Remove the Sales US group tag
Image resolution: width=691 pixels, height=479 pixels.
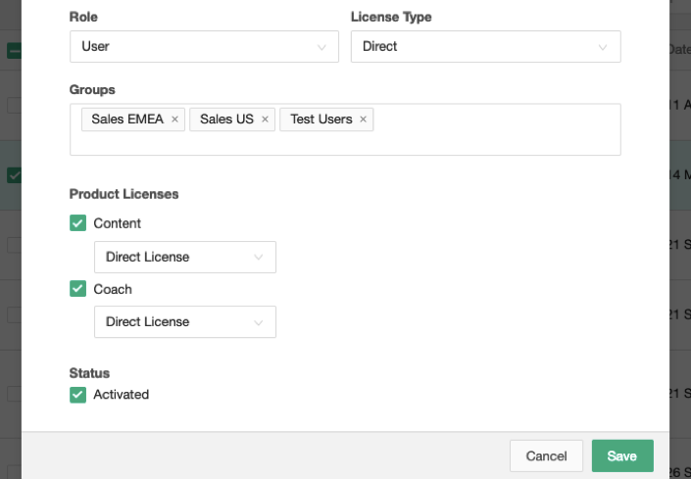point(265,120)
